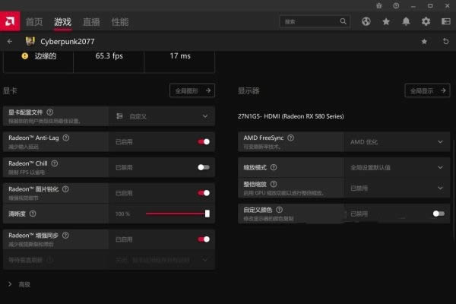Toggle the sidebar panel icon
Image resolution: width=456 pixels, height=304 pixels.
click(446, 21)
